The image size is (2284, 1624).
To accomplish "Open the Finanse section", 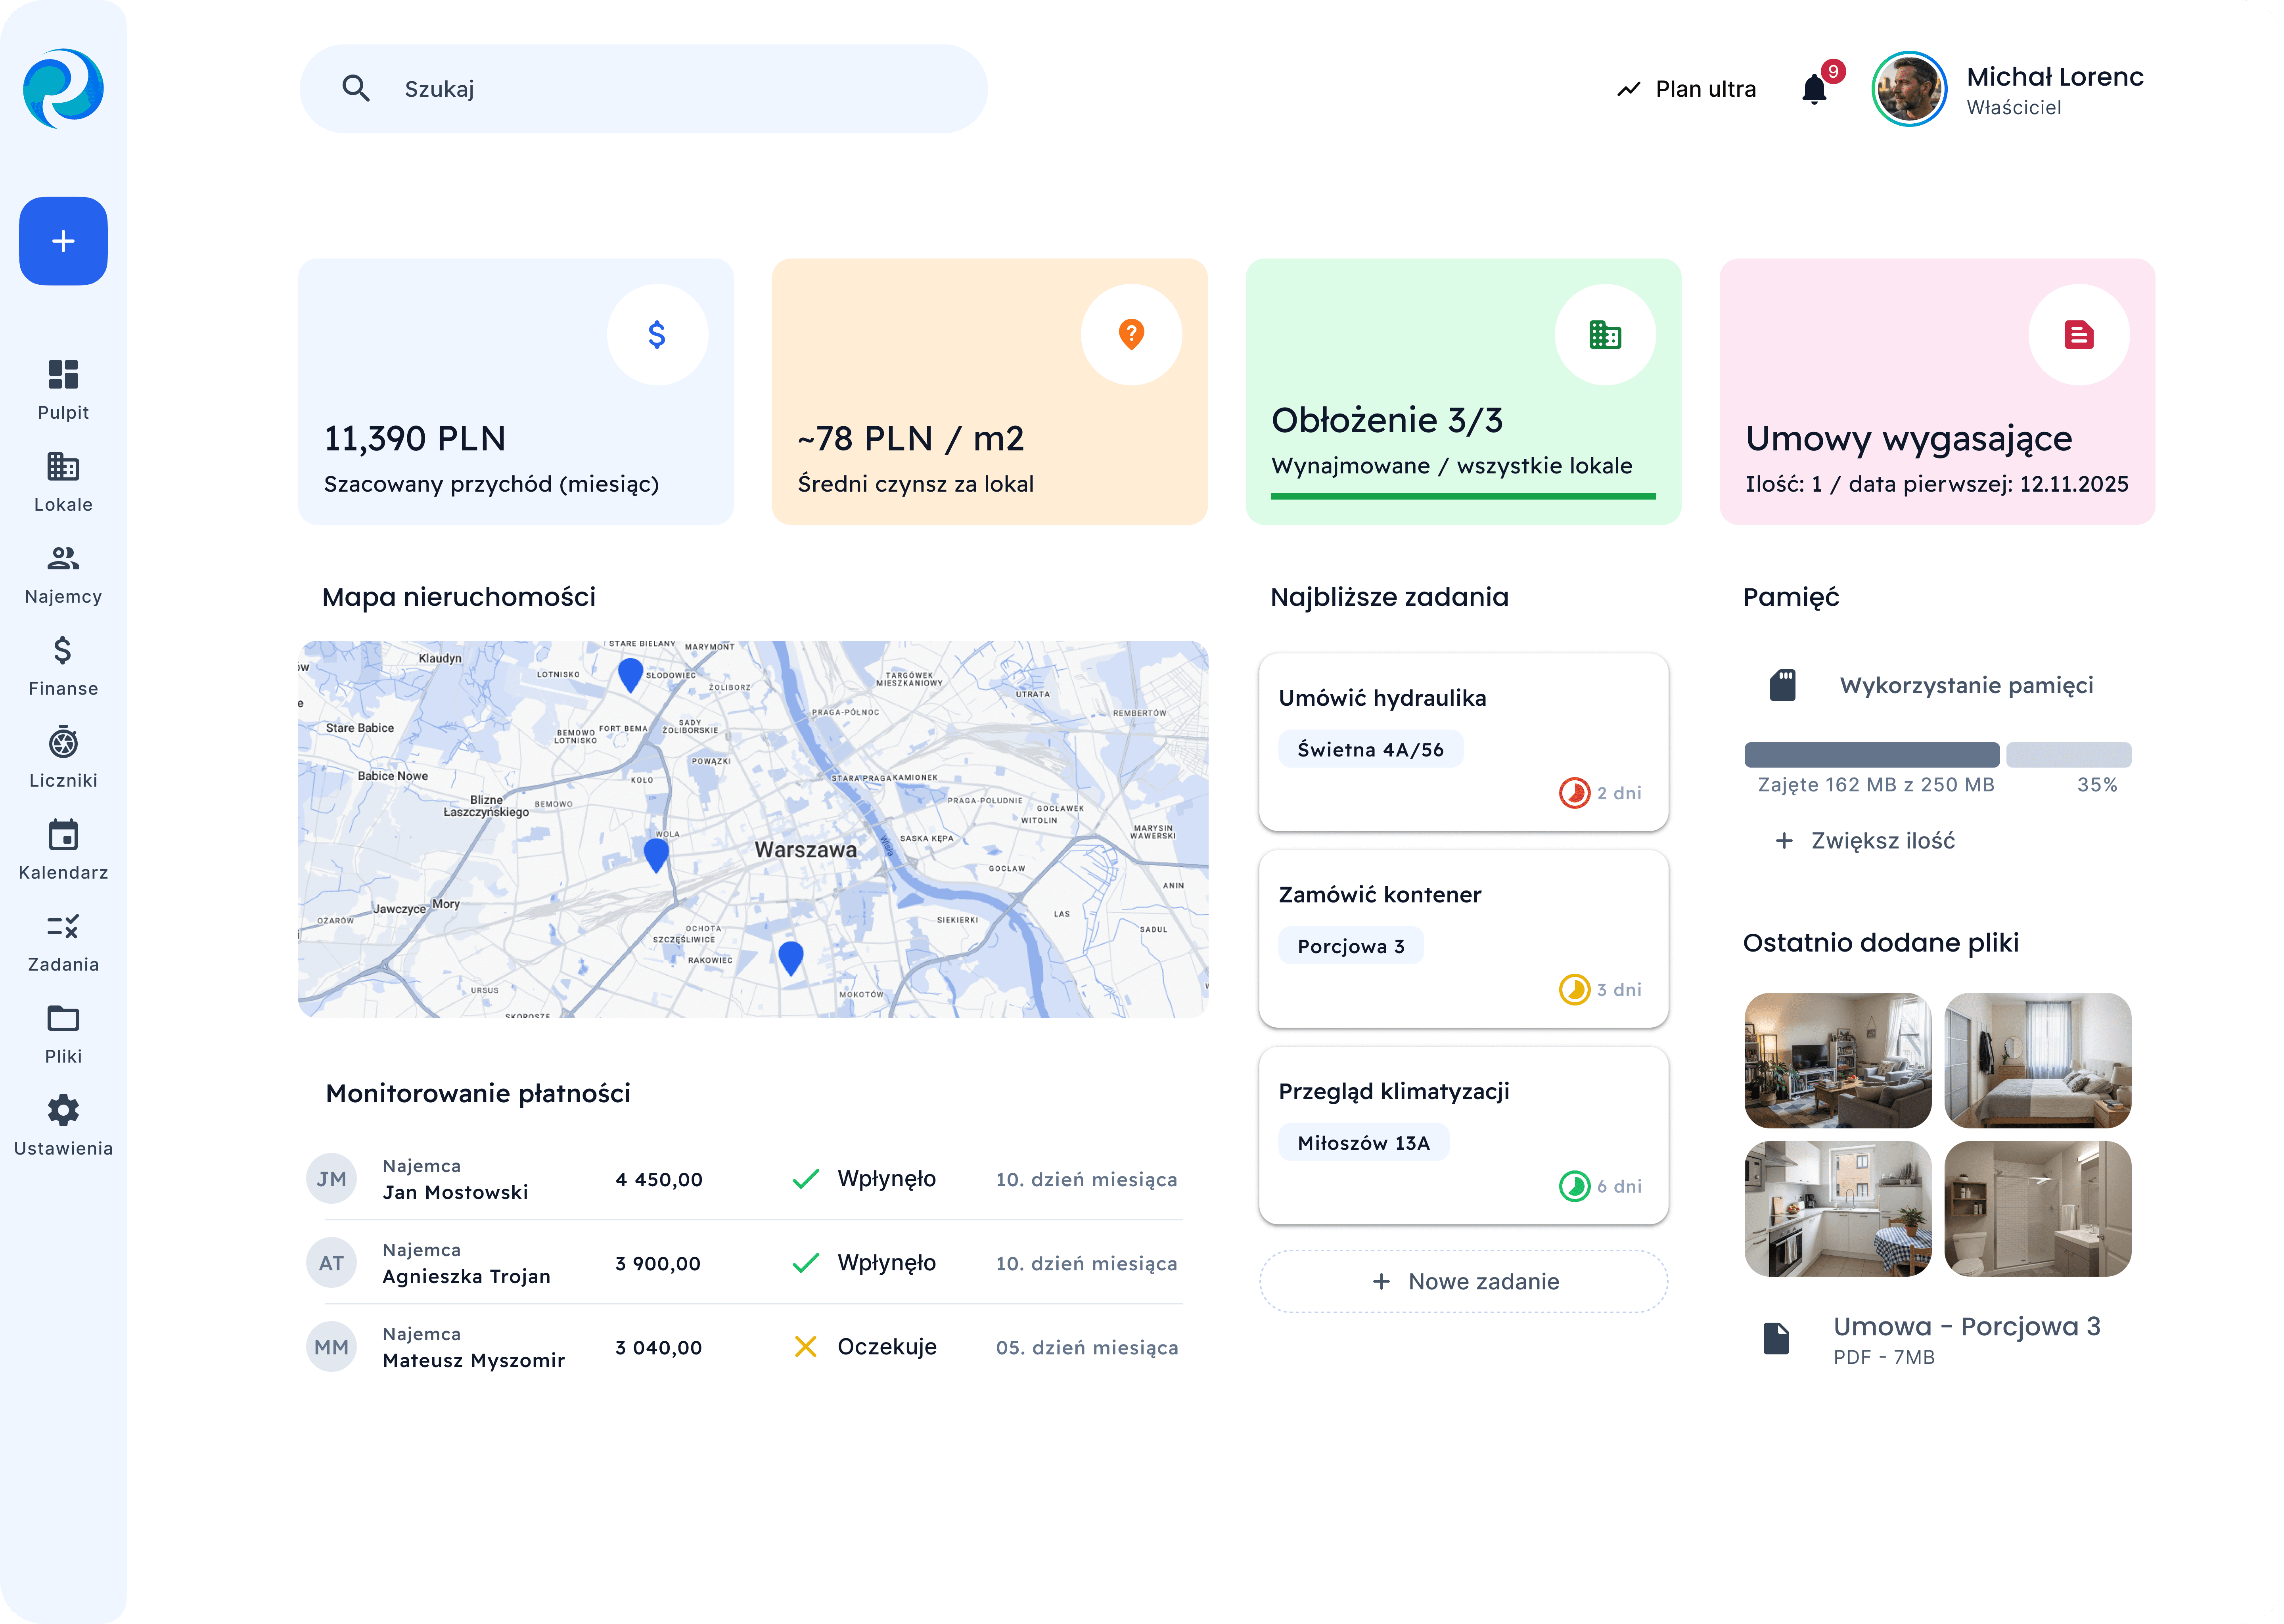I will pyautogui.click(x=63, y=665).
